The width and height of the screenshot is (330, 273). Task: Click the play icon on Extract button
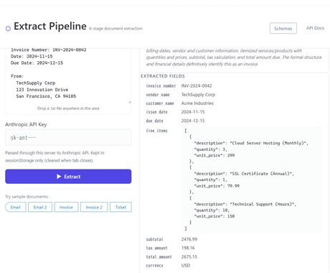click(59, 177)
